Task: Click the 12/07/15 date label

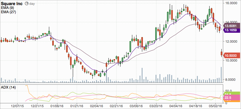Action: [18, 106]
